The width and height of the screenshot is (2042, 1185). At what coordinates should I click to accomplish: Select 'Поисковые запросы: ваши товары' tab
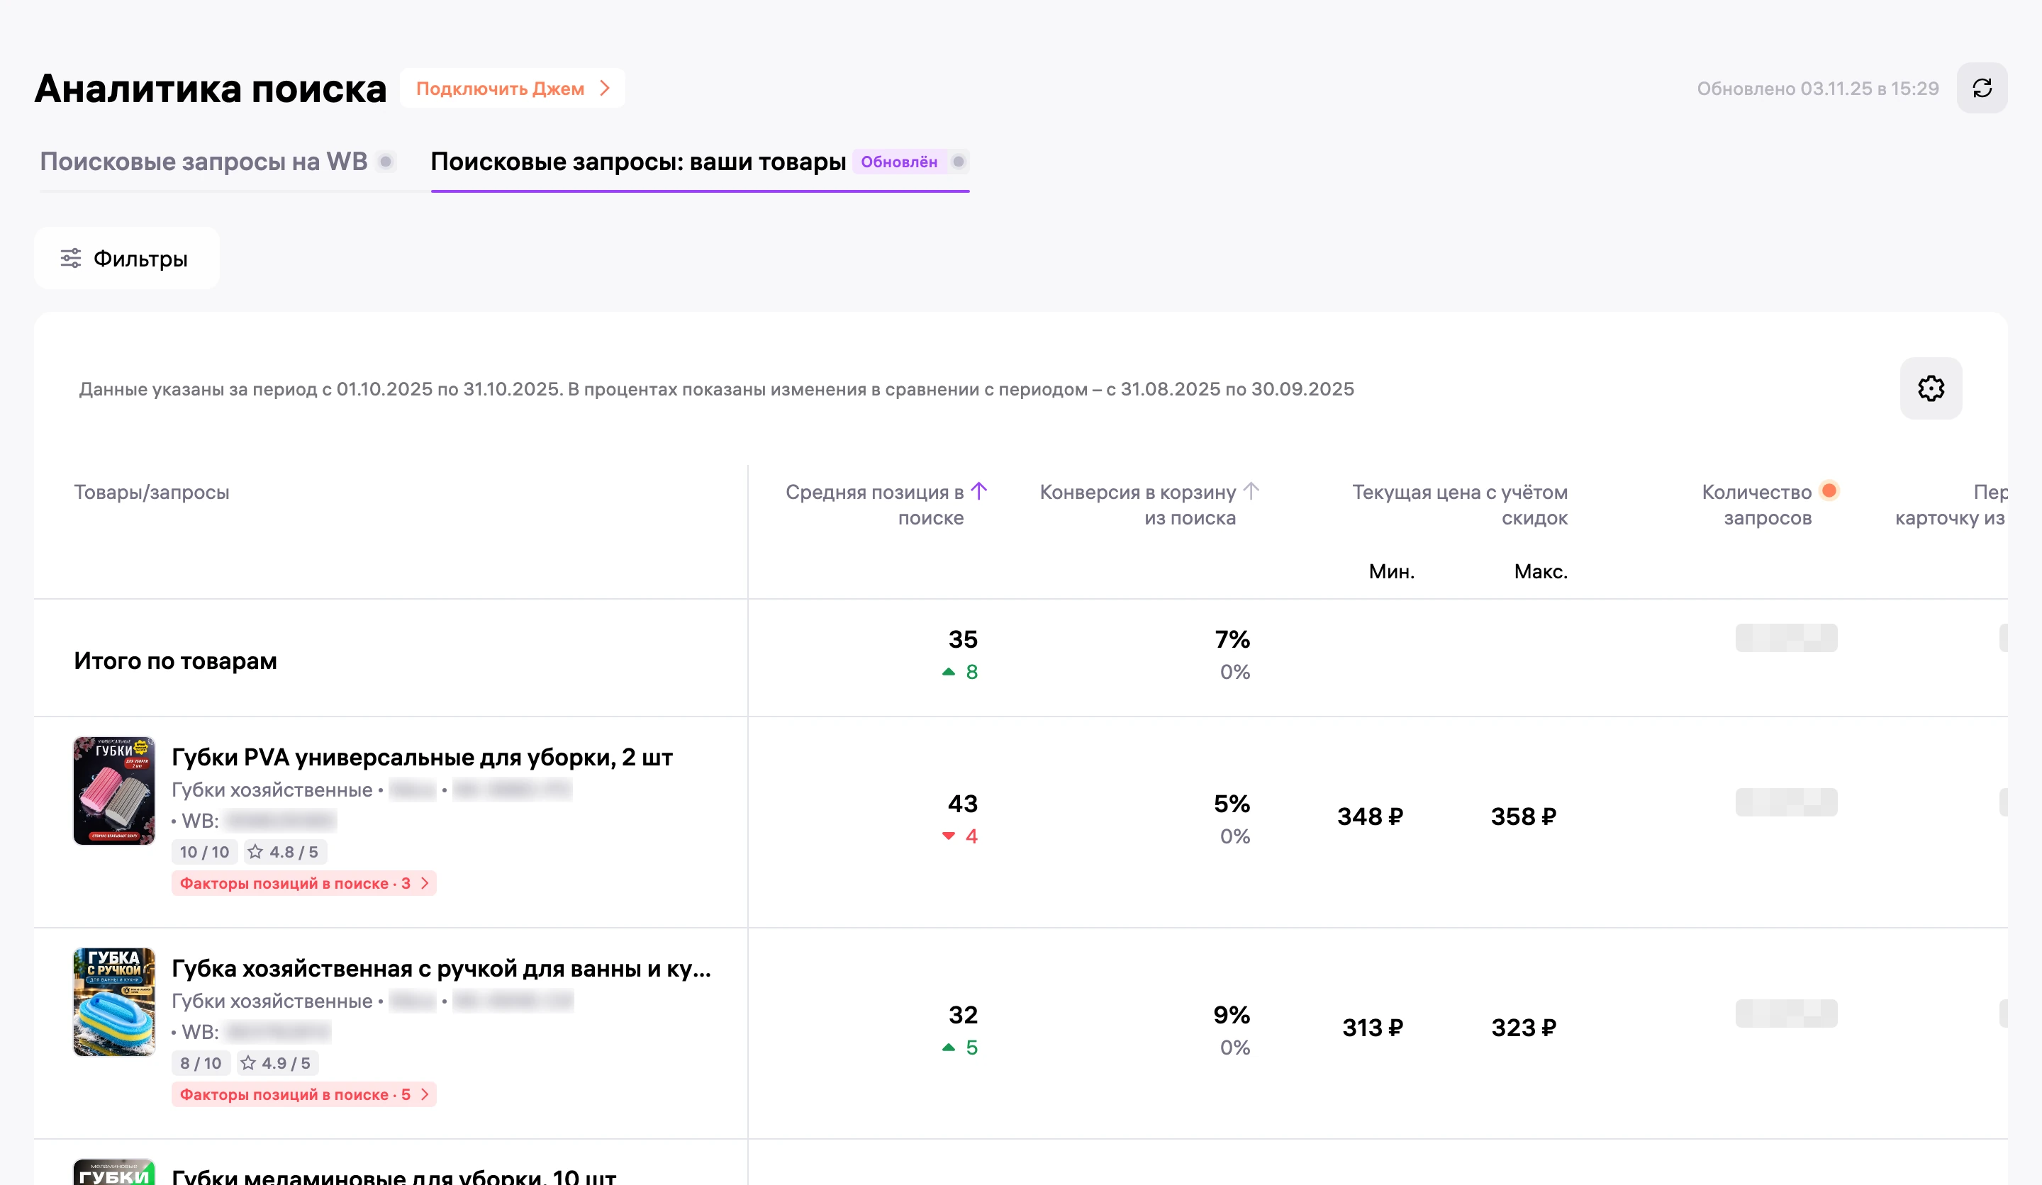(x=639, y=161)
